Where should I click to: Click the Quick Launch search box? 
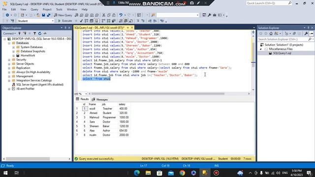coord(269,3)
